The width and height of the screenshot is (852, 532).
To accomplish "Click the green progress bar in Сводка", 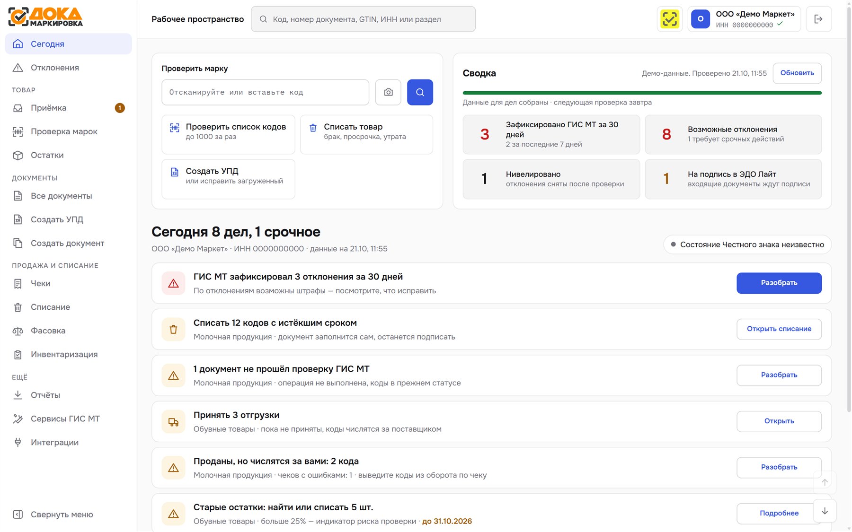I will coord(642,93).
